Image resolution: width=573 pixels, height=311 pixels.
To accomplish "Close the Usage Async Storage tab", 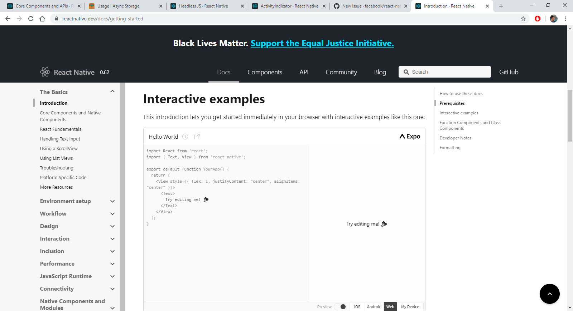I will (x=161, y=6).
